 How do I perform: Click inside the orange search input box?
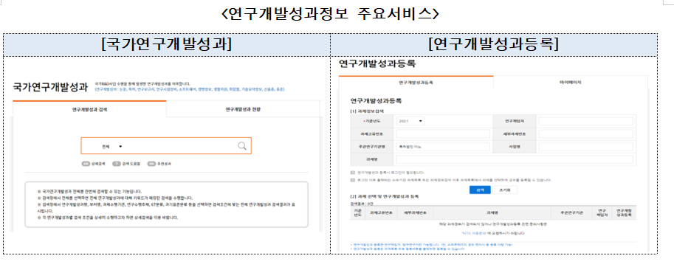click(x=166, y=146)
